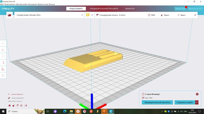Image resolution: width=204 pixels, height=114 pixels.
Task: Expand the material panel chevron
Action: [x=92, y=15]
